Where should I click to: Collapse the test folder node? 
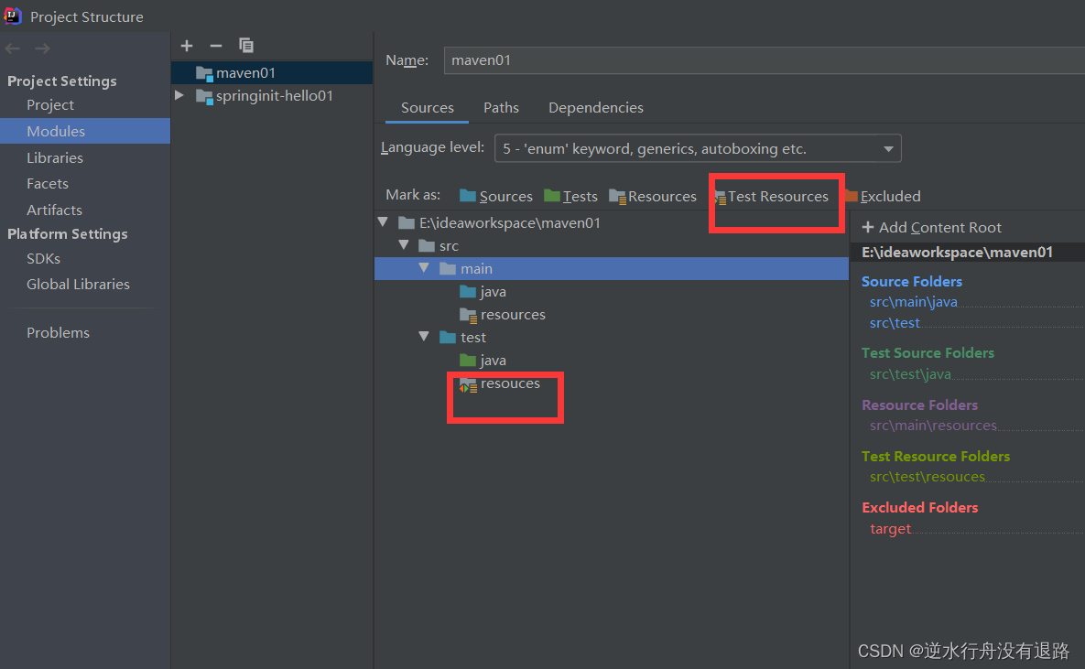pos(424,336)
